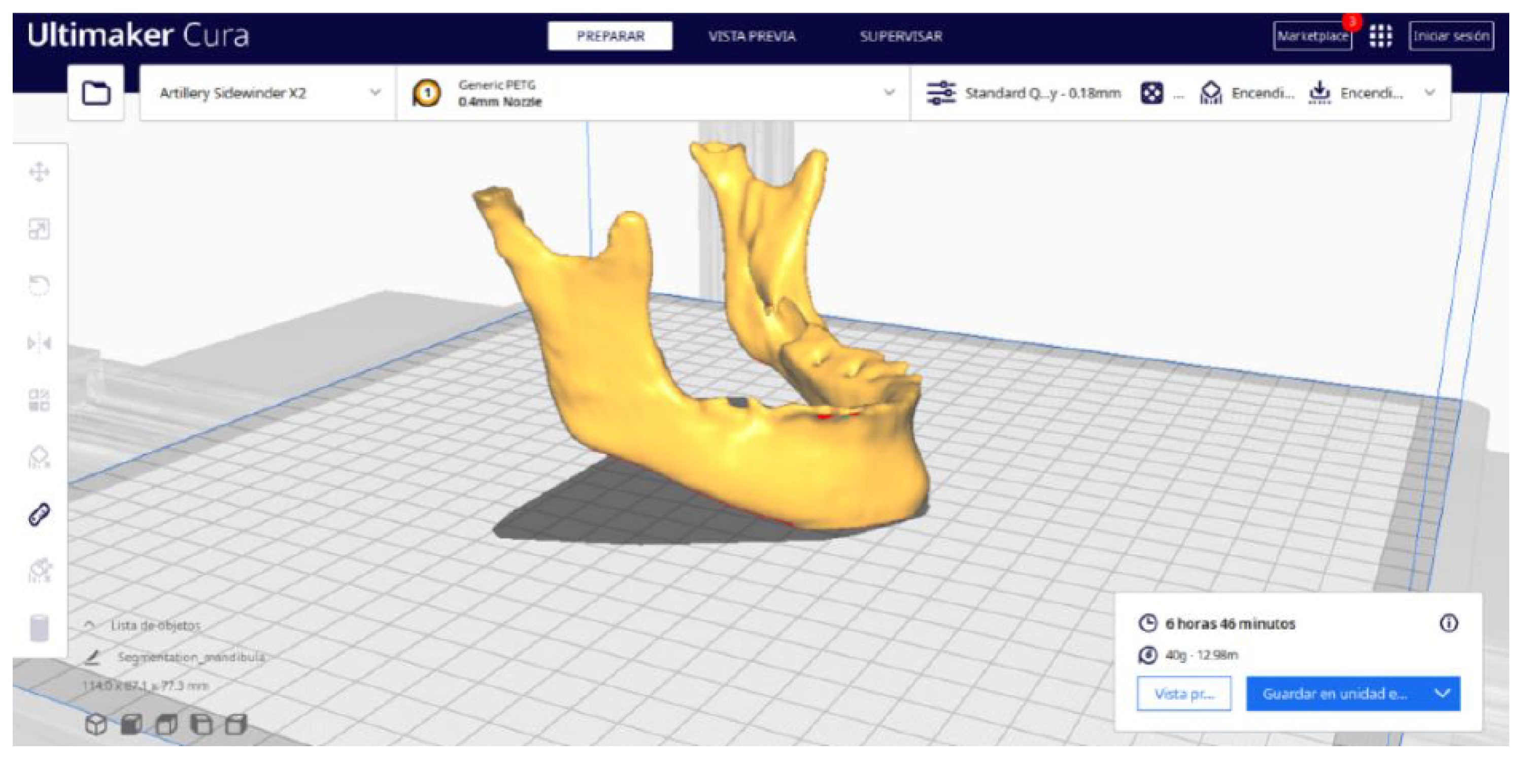Switch to the 3D perspective view cube
1527x766 pixels.
96,724
